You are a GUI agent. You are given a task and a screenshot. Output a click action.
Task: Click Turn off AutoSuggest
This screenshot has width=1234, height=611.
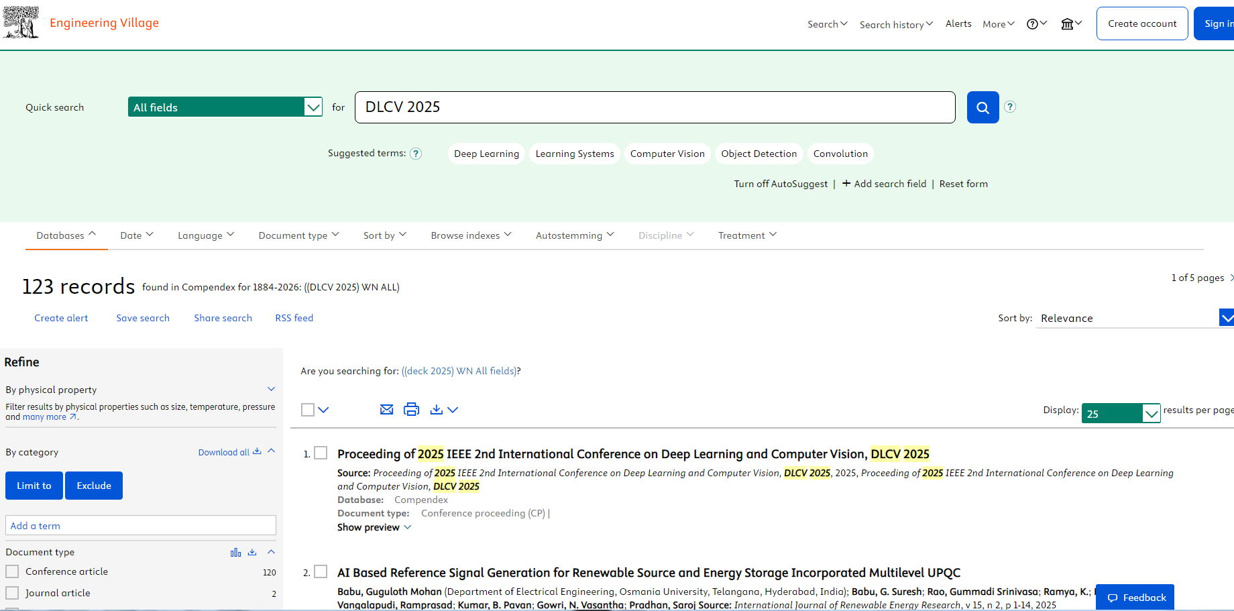(781, 184)
